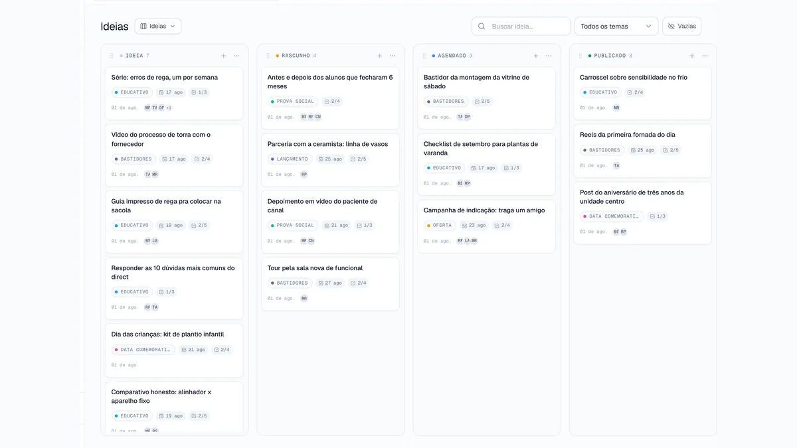Click the 19 ago date on Guia impresso card
Image resolution: width=797 pixels, height=448 pixels.
[x=171, y=226]
